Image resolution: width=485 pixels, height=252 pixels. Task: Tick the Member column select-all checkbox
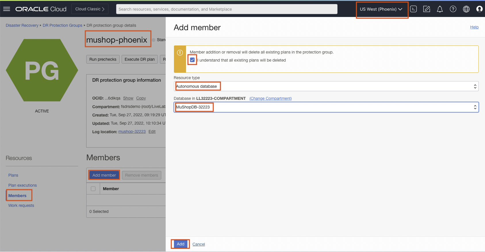(x=93, y=189)
